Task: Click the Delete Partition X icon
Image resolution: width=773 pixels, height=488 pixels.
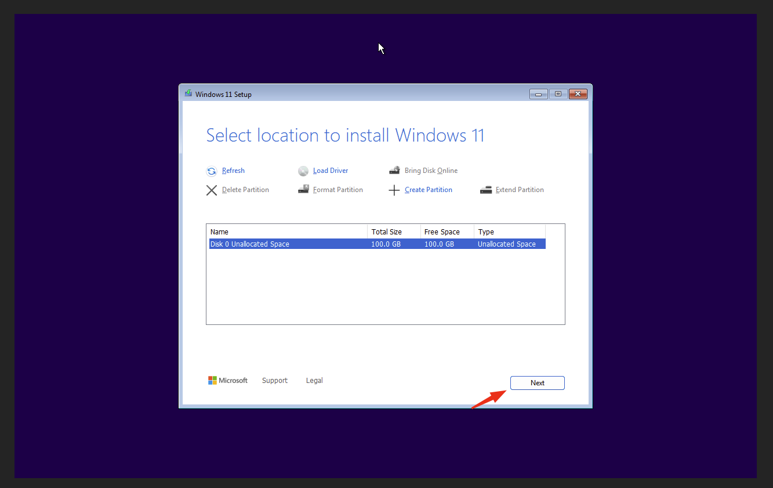Action: 212,190
